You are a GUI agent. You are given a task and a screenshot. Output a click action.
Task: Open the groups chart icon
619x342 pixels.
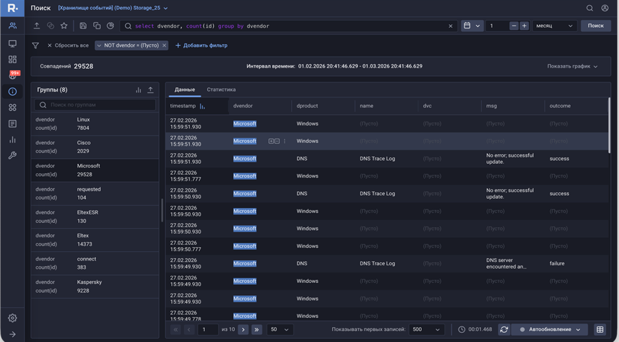[x=138, y=90]
